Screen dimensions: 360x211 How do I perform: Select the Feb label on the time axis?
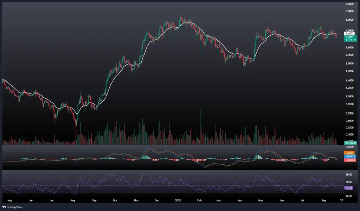click(199, 200)
